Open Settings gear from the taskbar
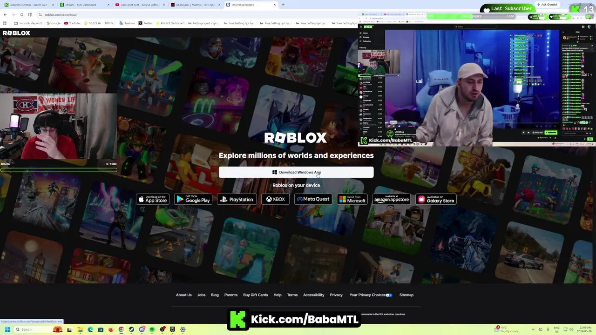 [x=183, y=329]
